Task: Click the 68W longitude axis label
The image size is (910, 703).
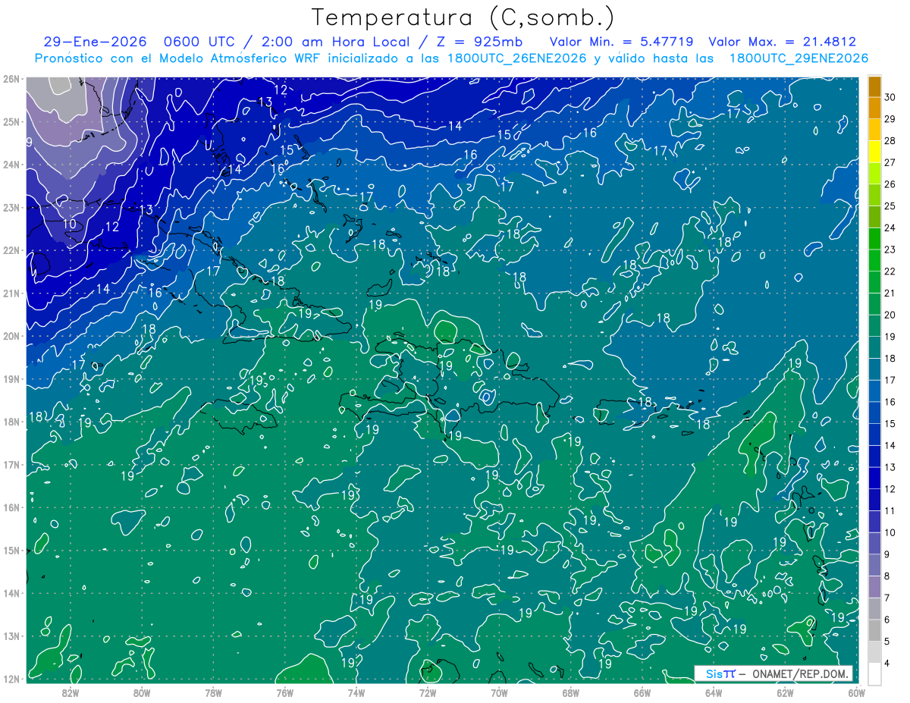Action: click(x=570, y=692)
